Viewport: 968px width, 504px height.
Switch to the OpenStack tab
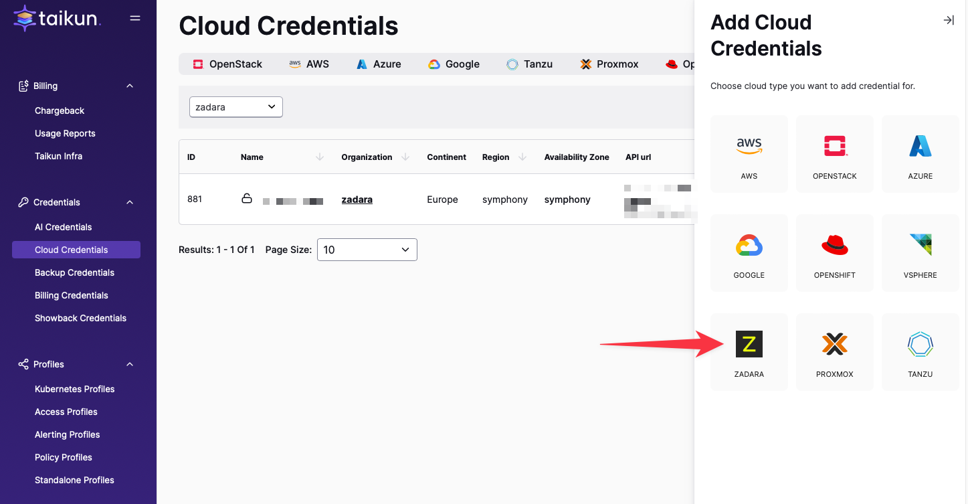coord(227,64)
